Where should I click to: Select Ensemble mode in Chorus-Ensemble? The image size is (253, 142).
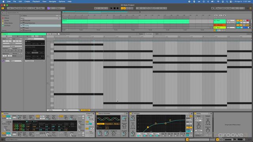coord(109,124)
